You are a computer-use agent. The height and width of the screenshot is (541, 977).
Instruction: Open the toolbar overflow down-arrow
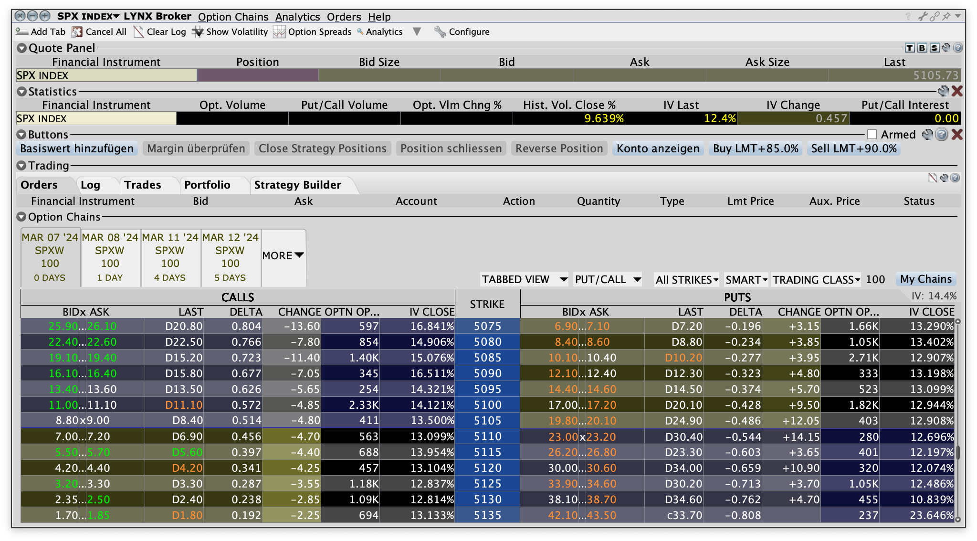tap(417, 32)
